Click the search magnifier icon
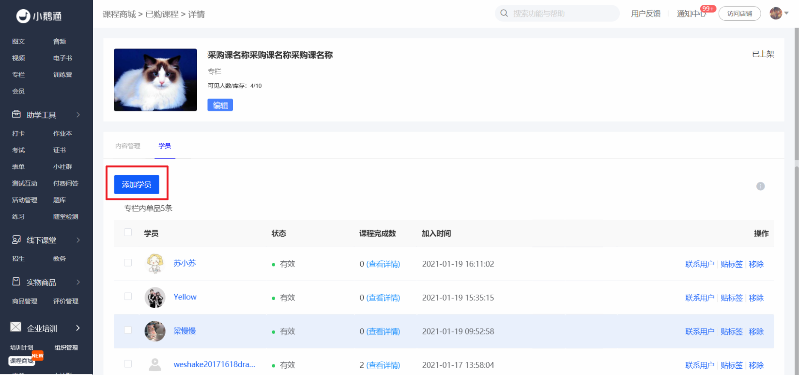This screenshot has width=799, height=375. point(504,13)
